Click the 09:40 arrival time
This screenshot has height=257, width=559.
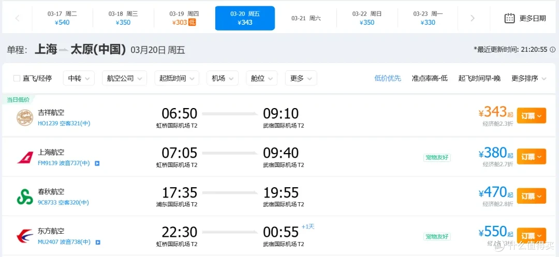coord(281,154)
